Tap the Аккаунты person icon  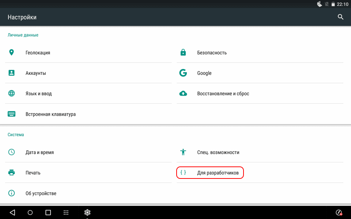coord(11,73)
